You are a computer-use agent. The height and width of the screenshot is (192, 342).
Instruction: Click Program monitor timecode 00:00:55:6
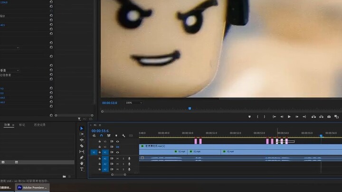(x=110, y=103)
